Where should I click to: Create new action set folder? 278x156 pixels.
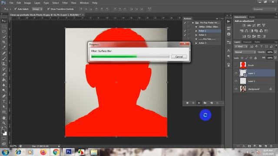(205, 103)
